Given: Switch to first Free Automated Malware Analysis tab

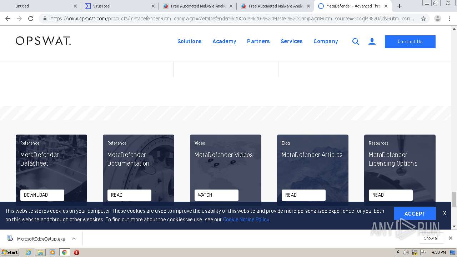Looking at the screenshot, I should click(197, 6).
